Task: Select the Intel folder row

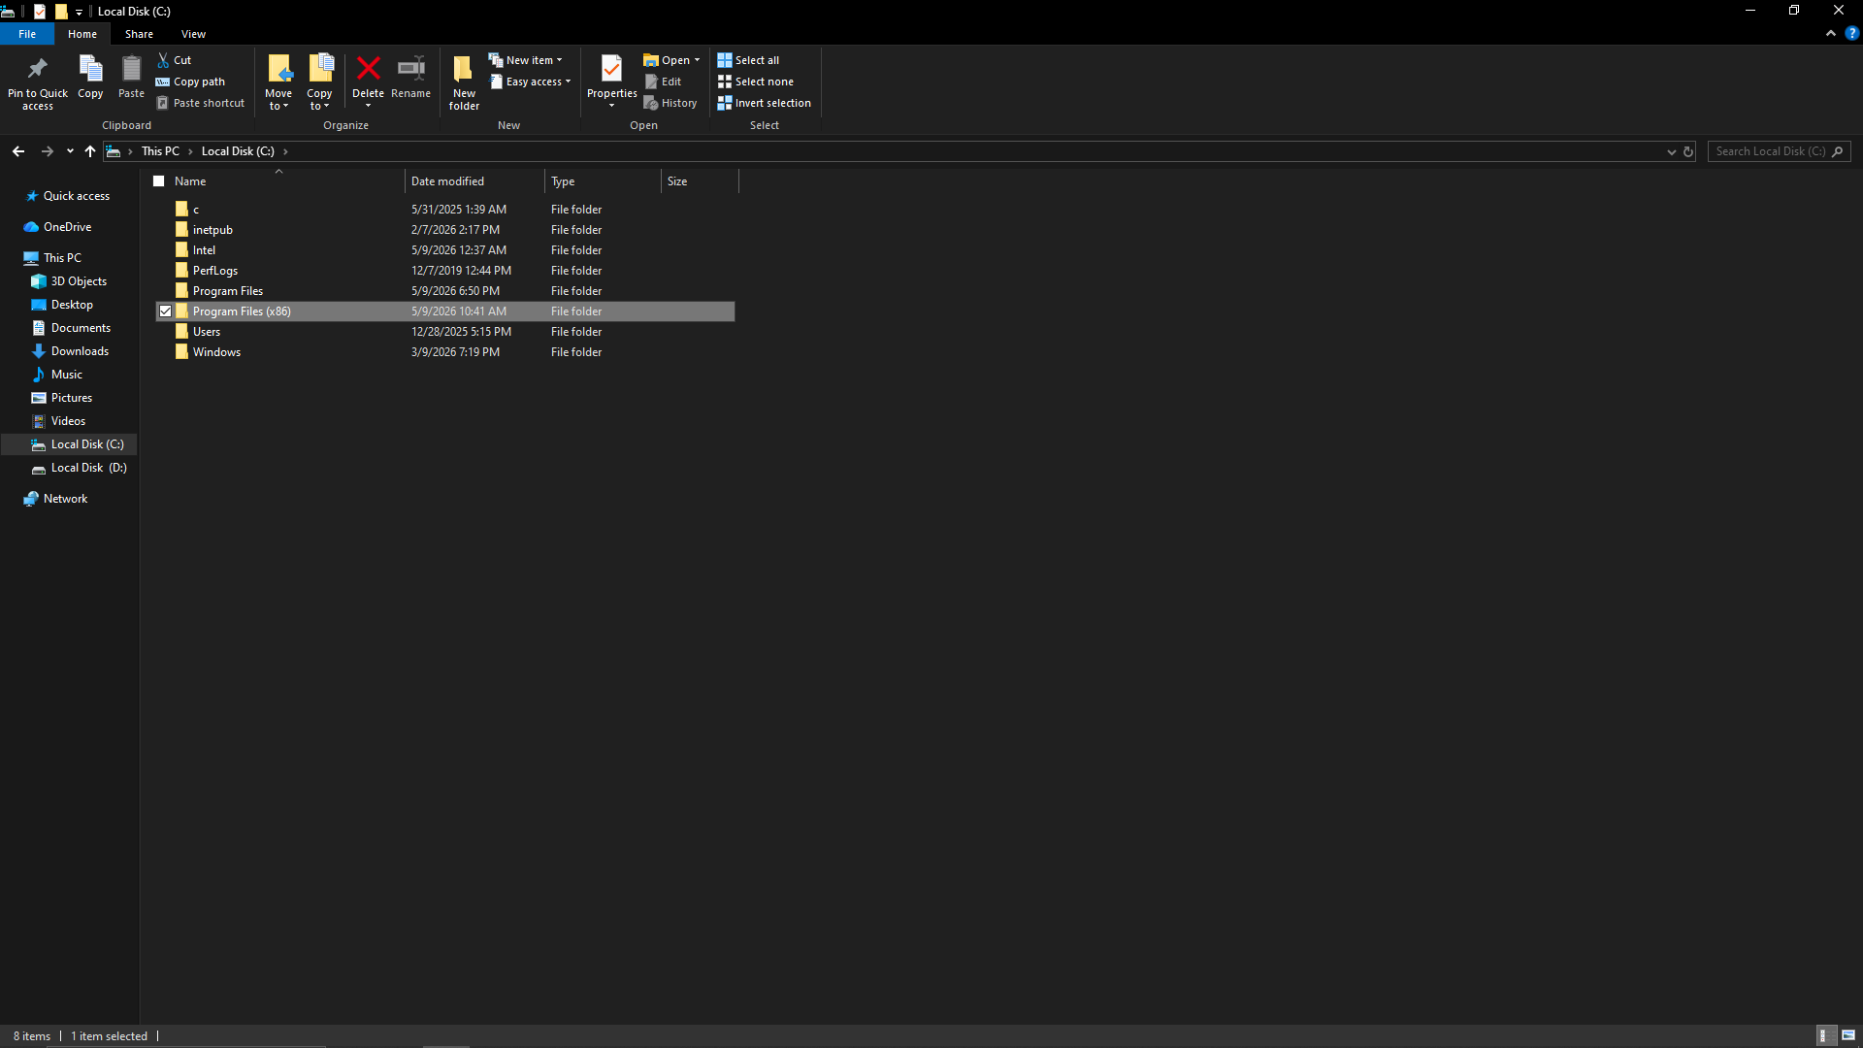Action: (444, 250)
